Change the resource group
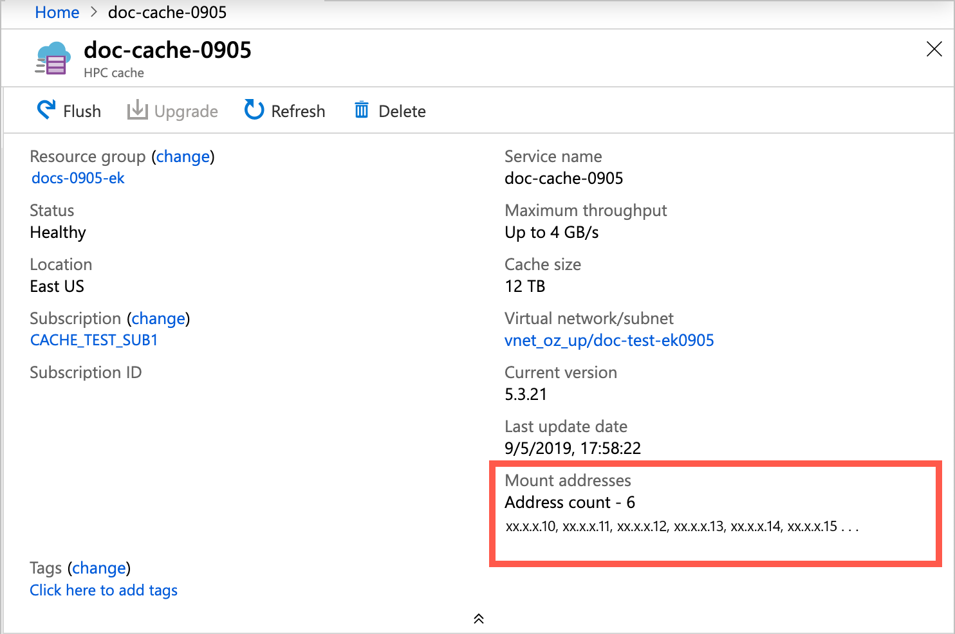Image resolution: width=955 pixels, height=634 pixels. [183, 156]
